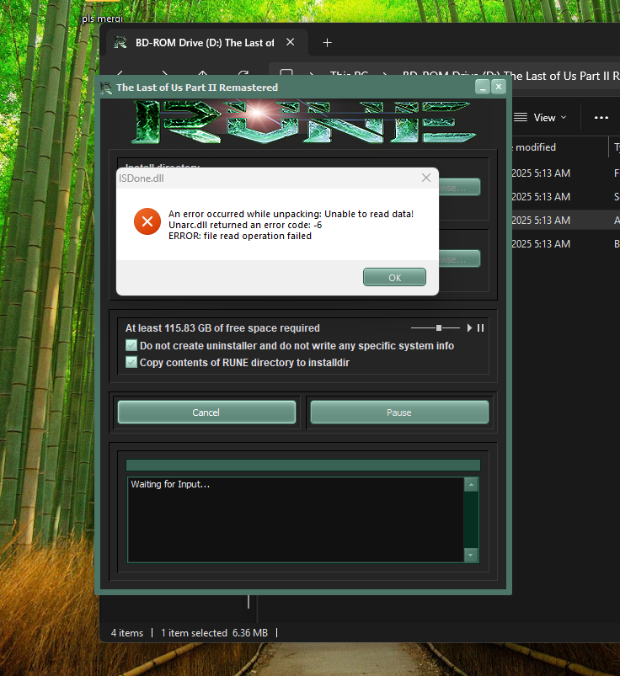Click the installer progress bar
The image size is (620, 676).
pyautogui.click(x=303, y=465)
